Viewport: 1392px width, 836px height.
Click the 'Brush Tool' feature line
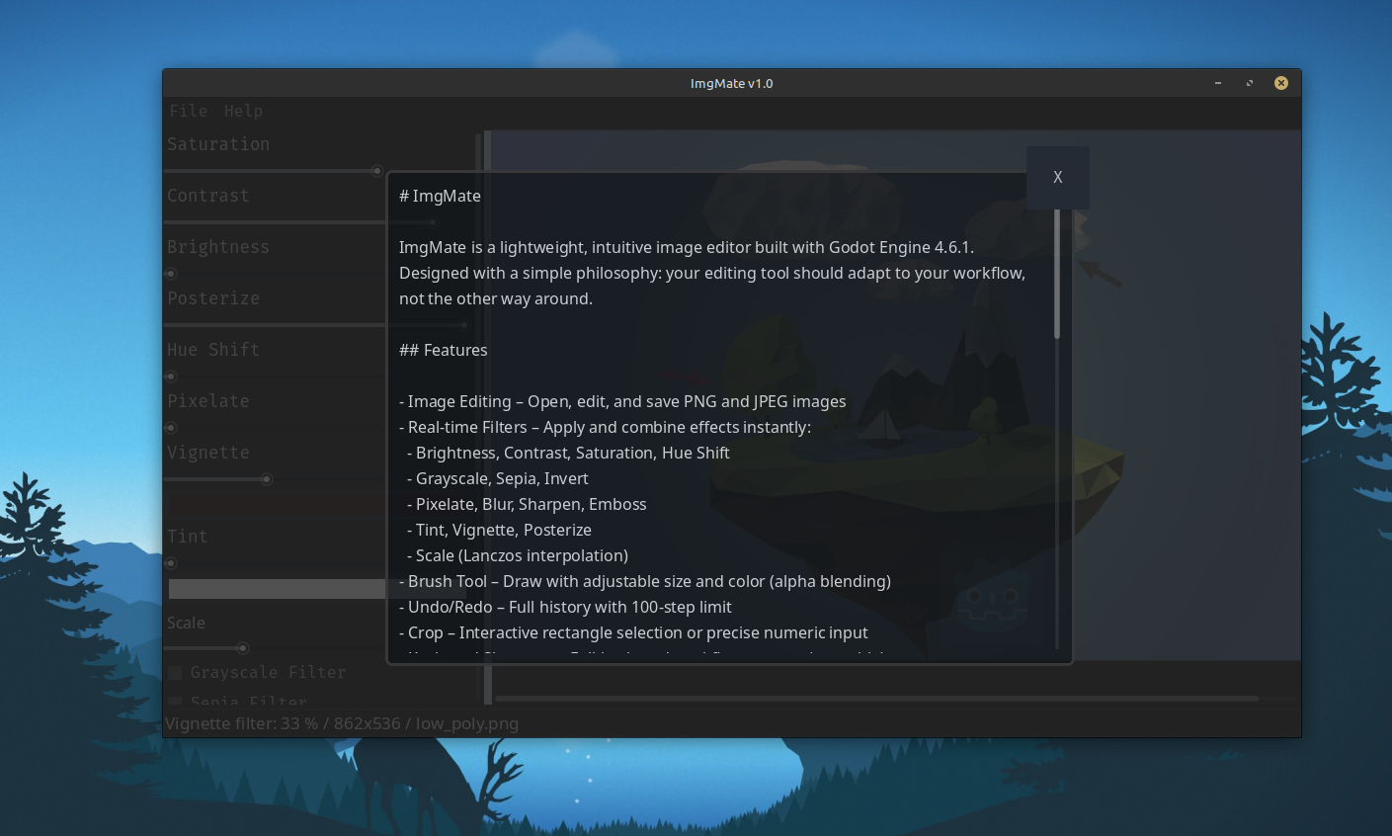[645, 582]
